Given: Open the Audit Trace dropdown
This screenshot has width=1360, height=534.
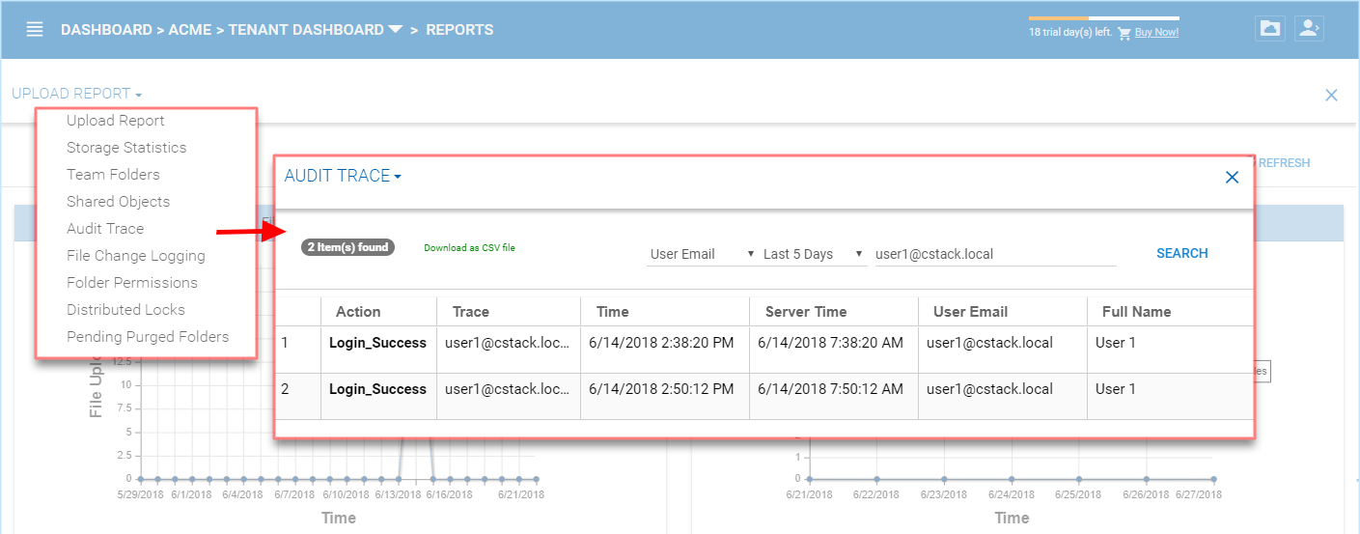Looking at the screenshot, I should coord(343,176).
